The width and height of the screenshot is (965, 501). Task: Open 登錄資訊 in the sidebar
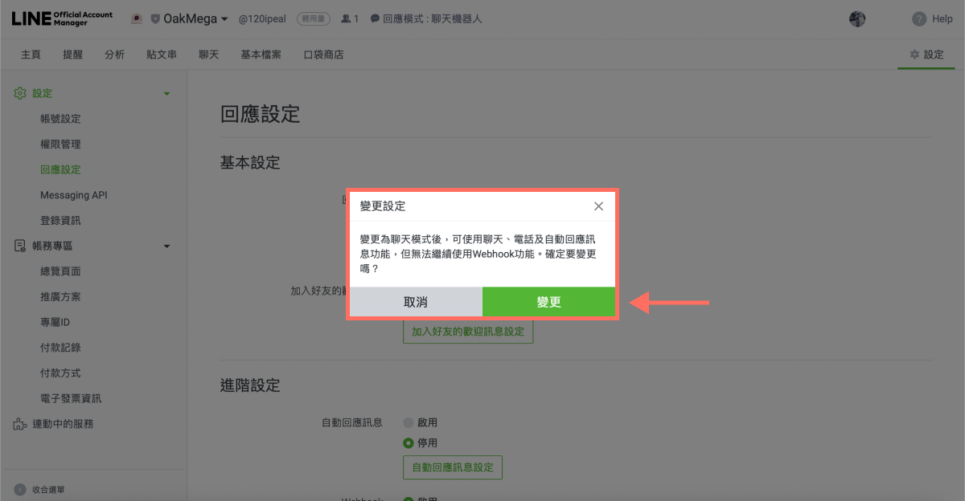[x=60, y=221]
